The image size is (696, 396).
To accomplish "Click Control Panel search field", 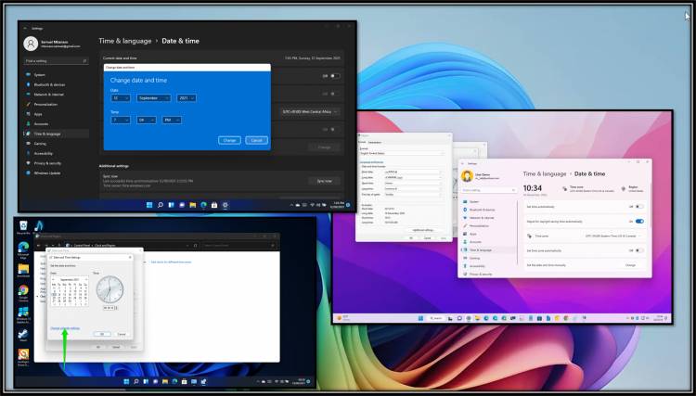I will pos(238,245).
